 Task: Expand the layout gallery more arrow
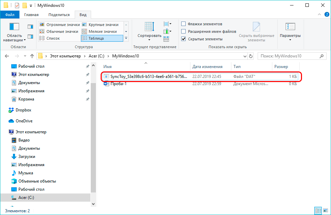[126, 38]
